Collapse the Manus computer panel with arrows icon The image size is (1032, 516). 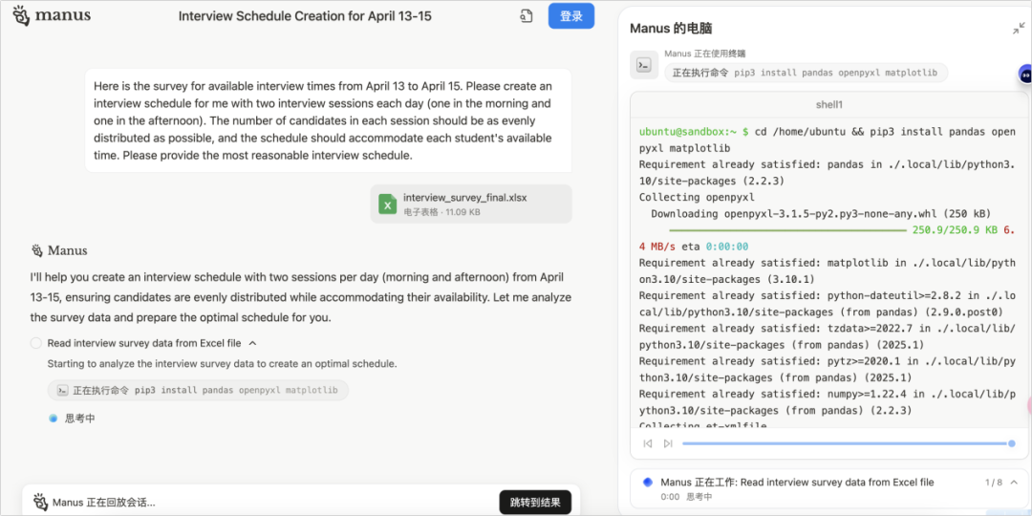(1019, 29)
